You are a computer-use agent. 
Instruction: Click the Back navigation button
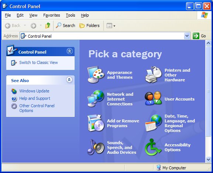click(13, 26)
